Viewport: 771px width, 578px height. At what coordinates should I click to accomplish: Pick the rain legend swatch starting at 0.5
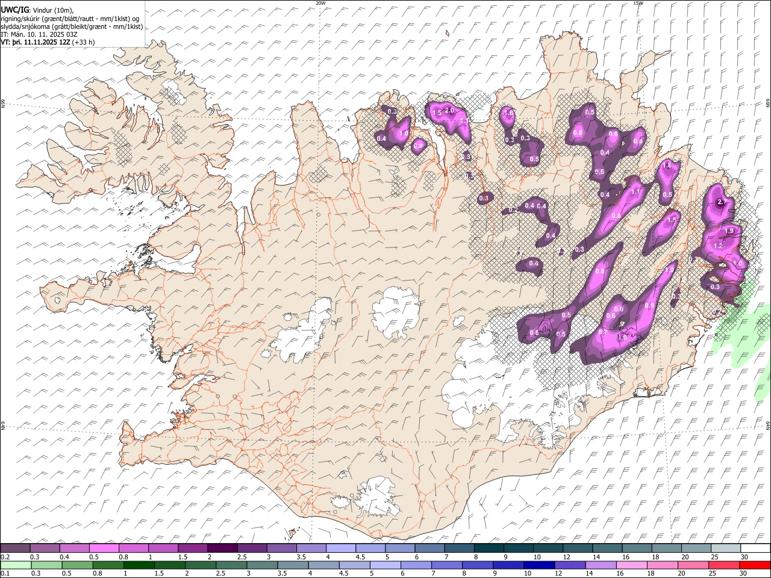tap(77, 565)
